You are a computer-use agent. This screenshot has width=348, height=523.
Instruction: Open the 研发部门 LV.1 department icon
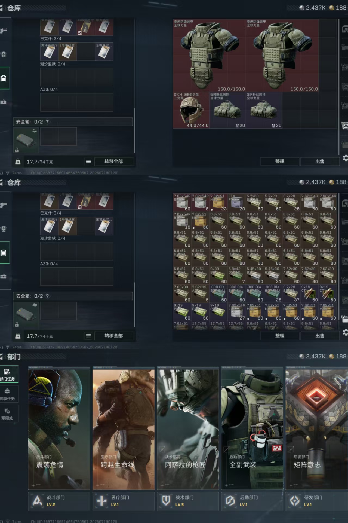pyautogui.click(x=295, y=501)
